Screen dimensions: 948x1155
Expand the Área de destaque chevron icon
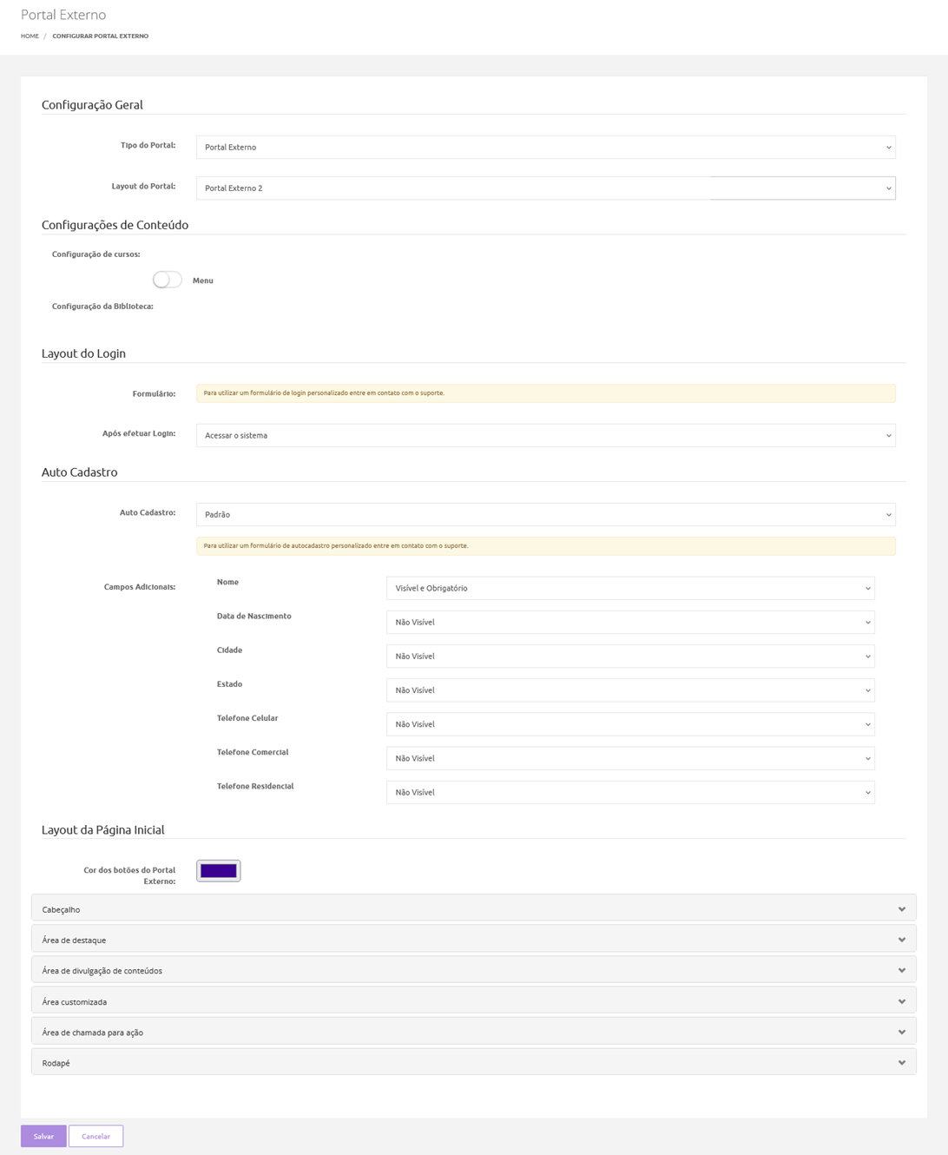click(901, 940)
